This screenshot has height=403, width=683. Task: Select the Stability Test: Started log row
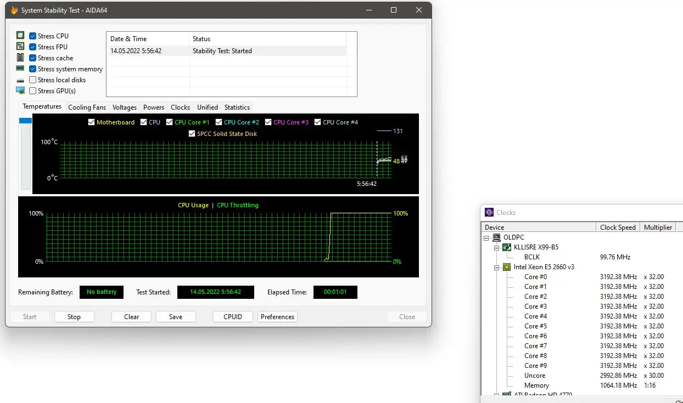[227, 51]
